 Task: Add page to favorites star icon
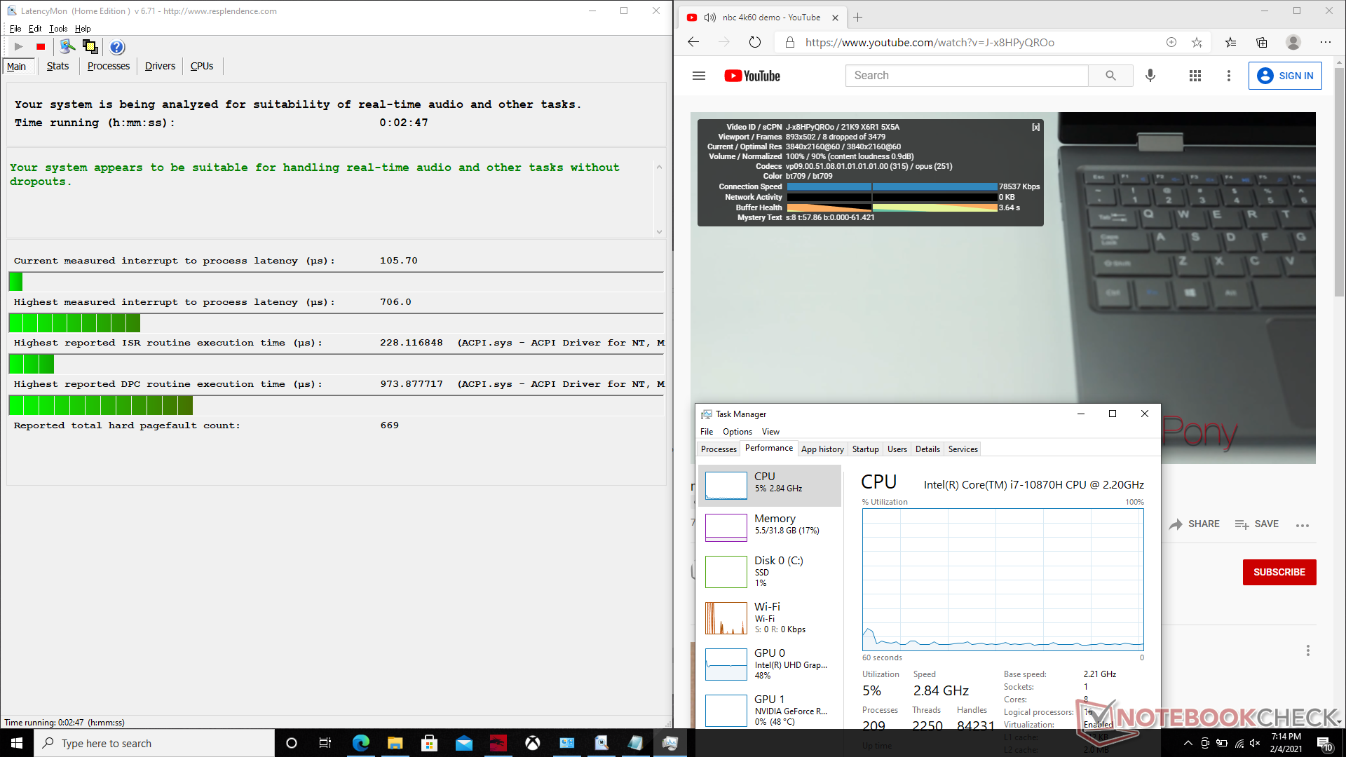(x=1197, y=42)
